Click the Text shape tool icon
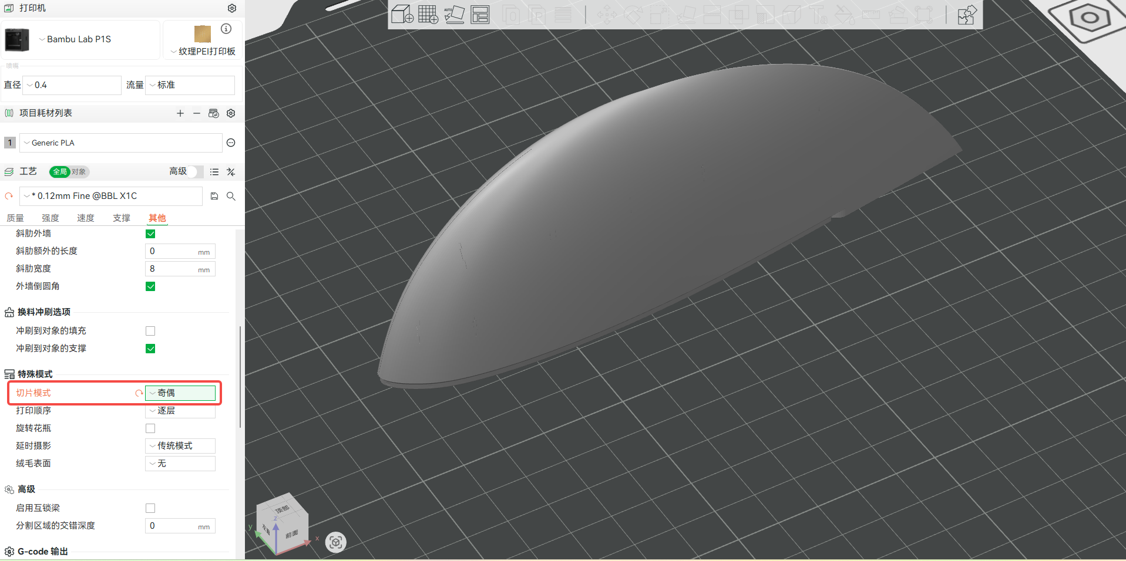The image size is (1126, 561). pyautogui.click(x=818, y=14)
